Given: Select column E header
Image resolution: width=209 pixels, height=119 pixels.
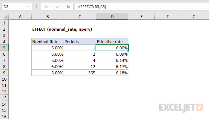Looking at the screenshot, I should click(142, 17).
